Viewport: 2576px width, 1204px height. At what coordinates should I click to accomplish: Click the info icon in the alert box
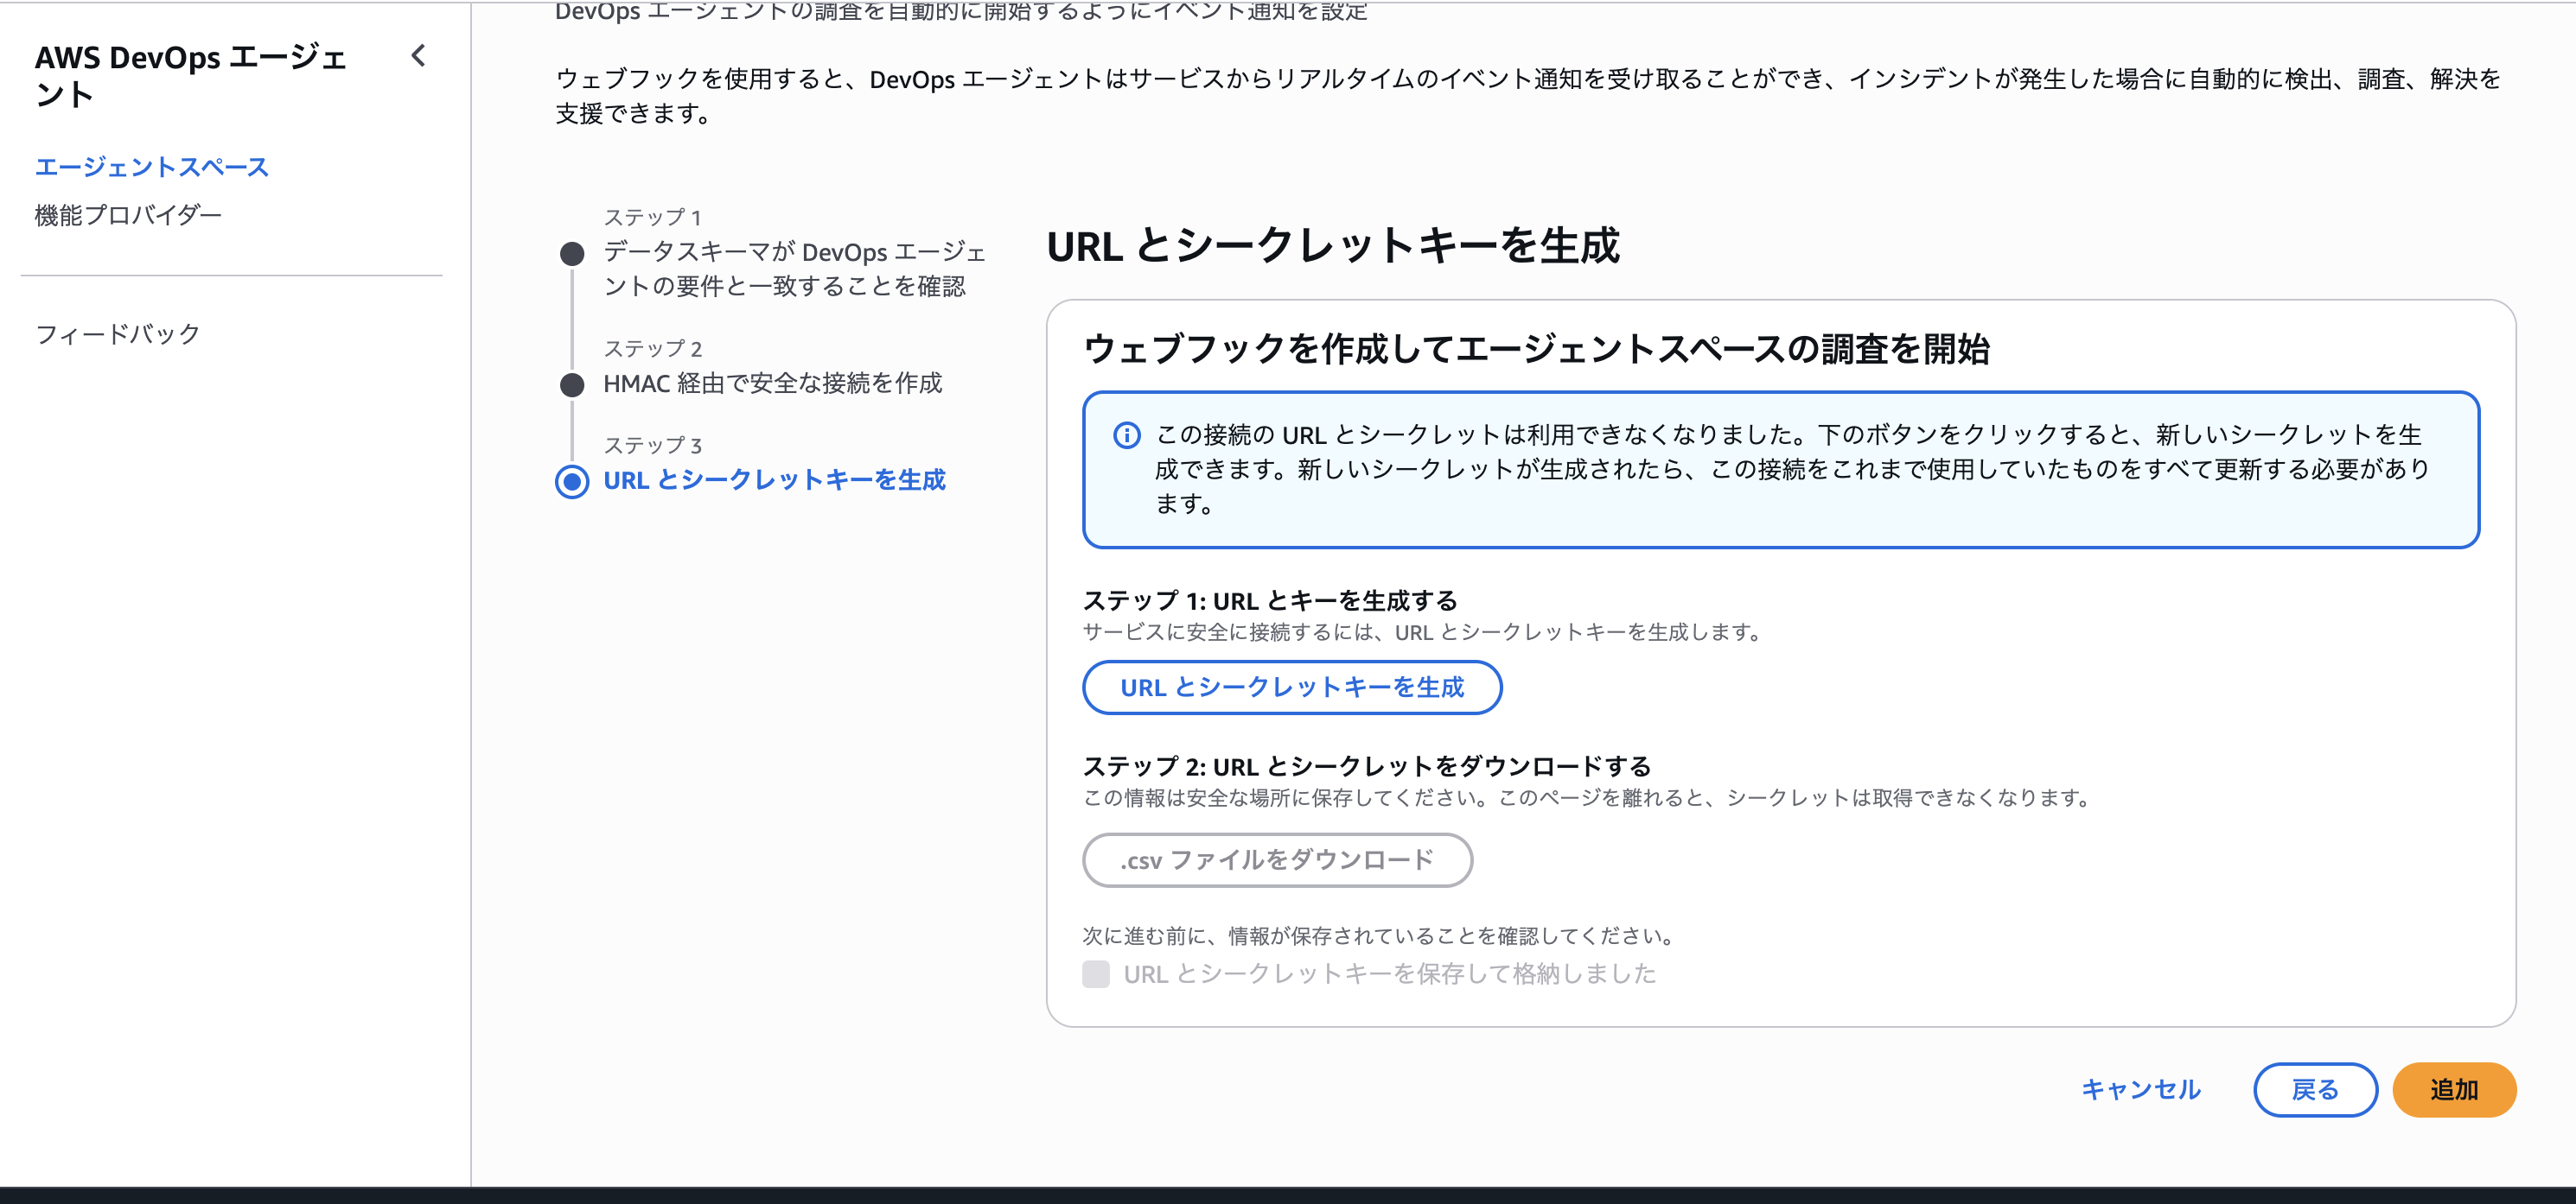click(x=1127, y=435)
